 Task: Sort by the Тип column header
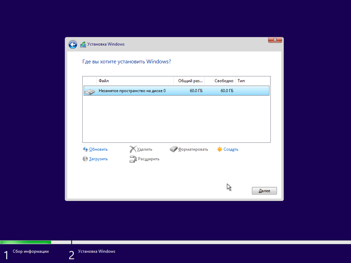253,81
